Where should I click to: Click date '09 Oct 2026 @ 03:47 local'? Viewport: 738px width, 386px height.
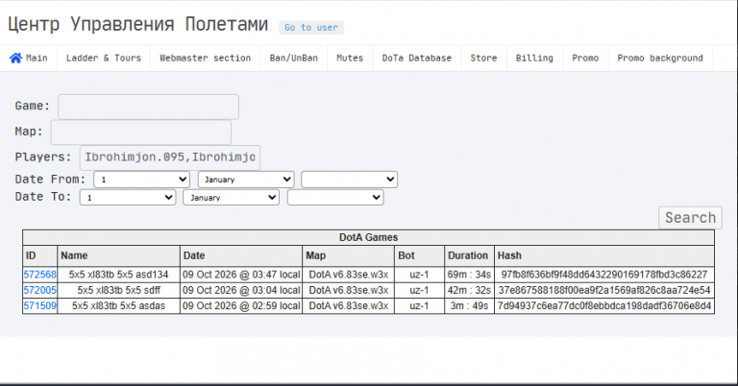pos(241,275)
